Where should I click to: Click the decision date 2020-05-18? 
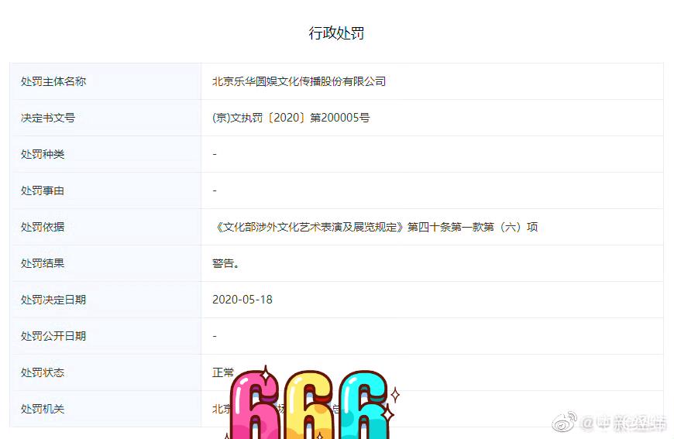pos(242,300)
